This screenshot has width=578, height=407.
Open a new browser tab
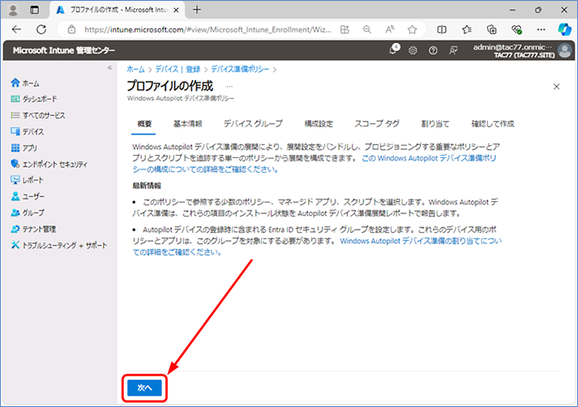197,10
